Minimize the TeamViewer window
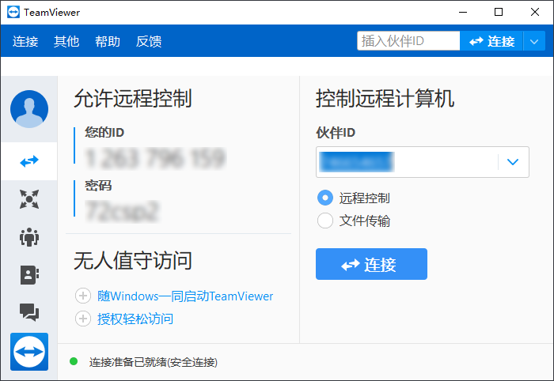554x381 pixels. point(463,13)
